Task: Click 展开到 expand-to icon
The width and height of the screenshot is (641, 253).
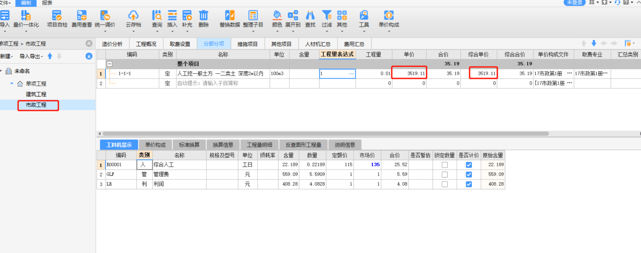Action: click(293, 16)
